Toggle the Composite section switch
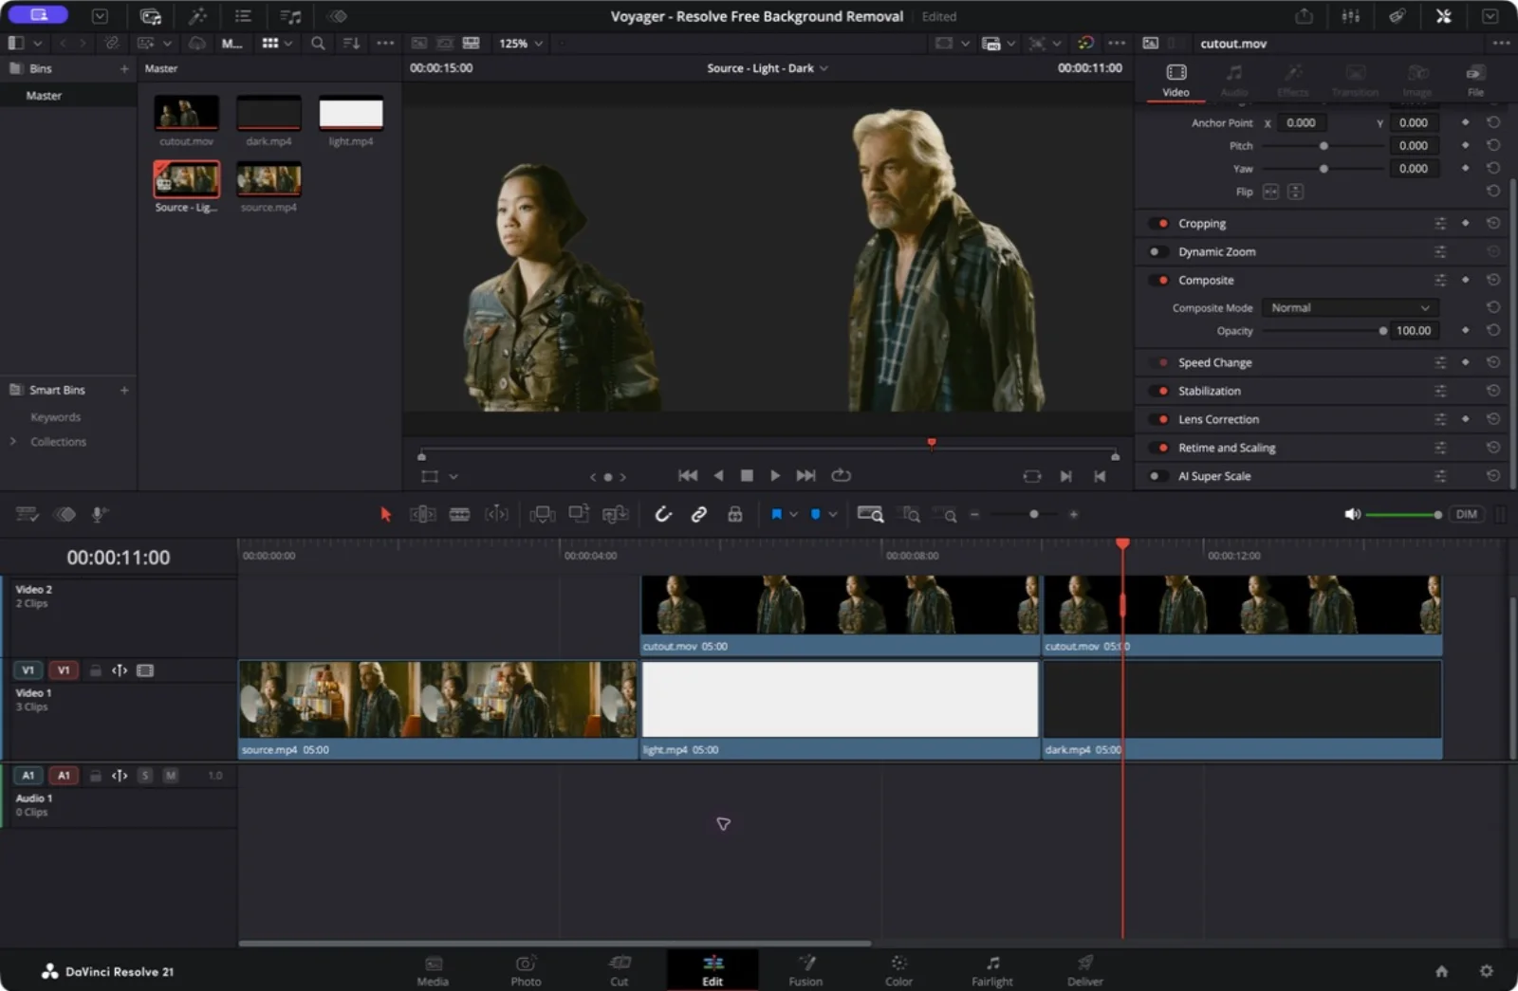The height and width of the screenshot is (991, 1518). pyautogui.click(x=1158, y=281)
